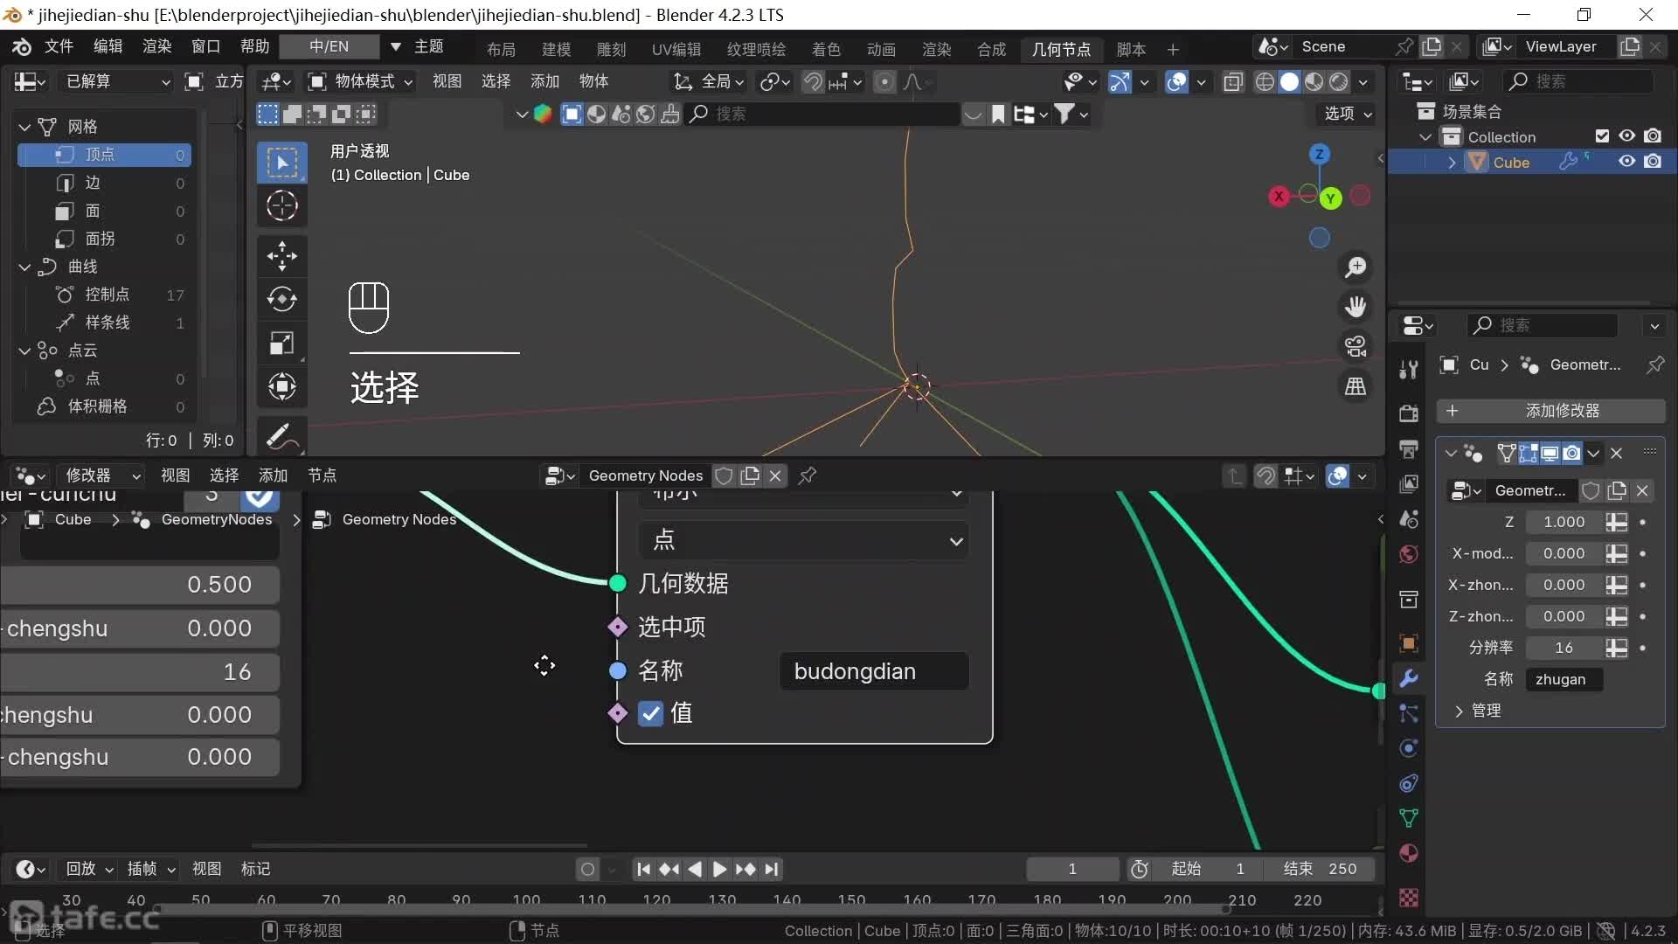
Task: Hide Cube in viewport via eye icon
Action: (1626, 162)
